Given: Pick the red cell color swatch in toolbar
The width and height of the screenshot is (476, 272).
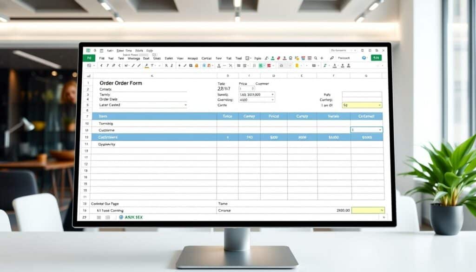Looking at the screenshot, I should tap(269, 66).
